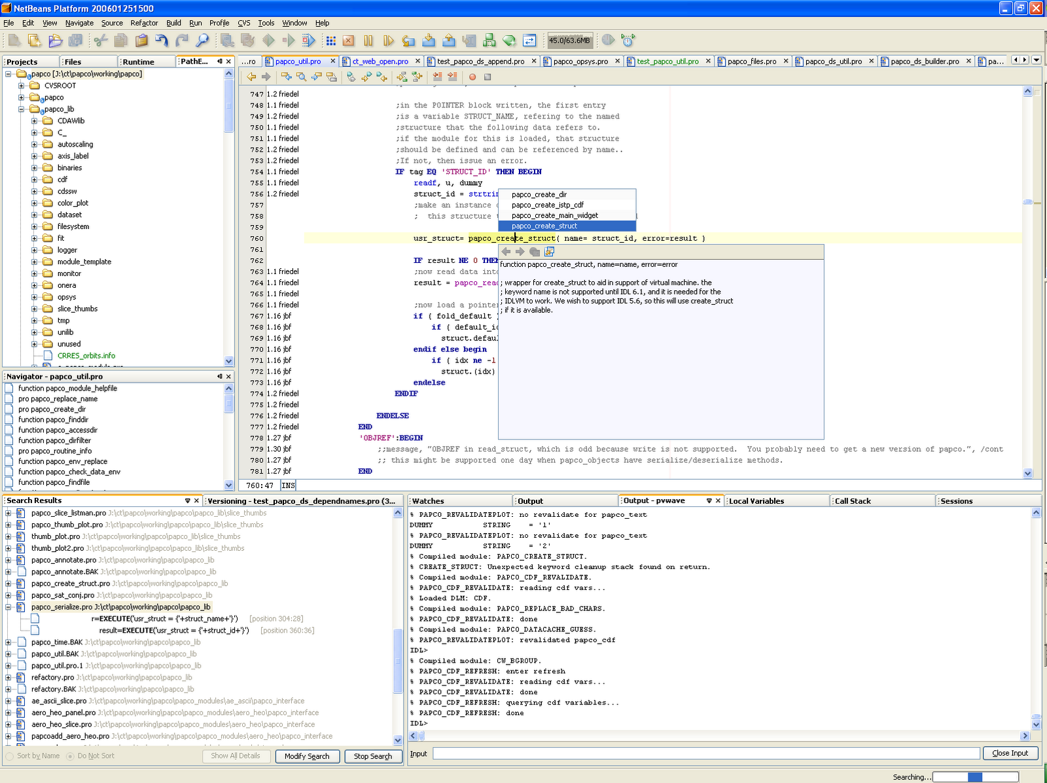Close the papco_util.pro editor tab
This screenshot has width=1047, height=783.
click(x=333, y=61)
